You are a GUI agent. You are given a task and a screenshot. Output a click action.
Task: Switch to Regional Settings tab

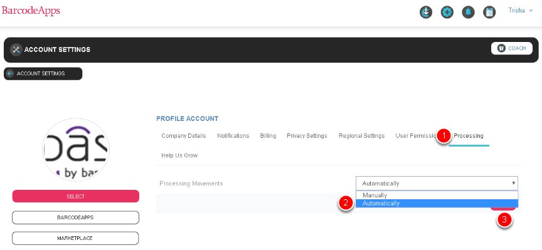point(361,136)
